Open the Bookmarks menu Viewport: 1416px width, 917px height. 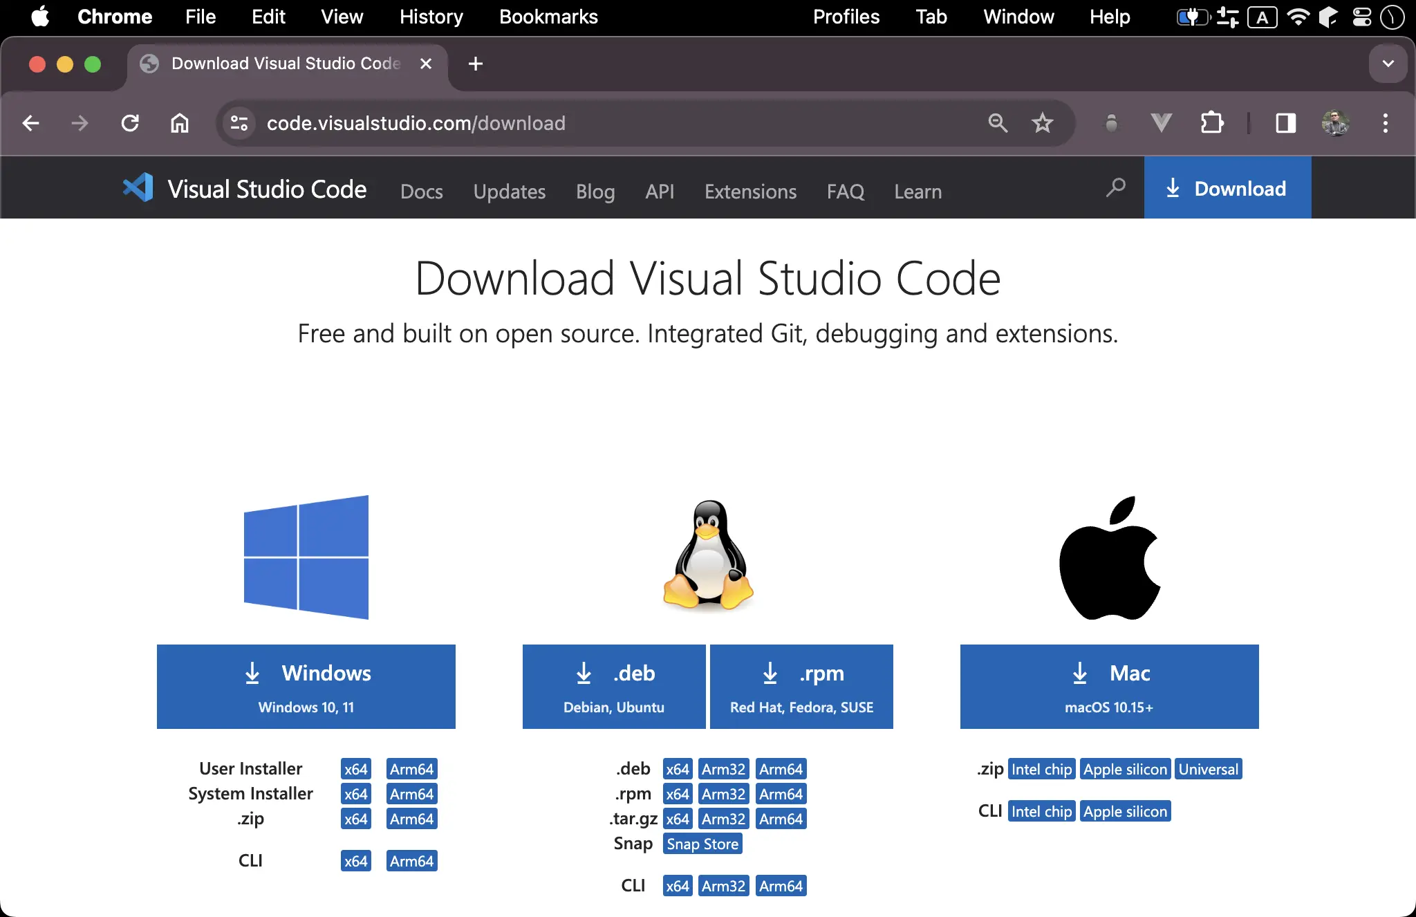pos(548,17)
